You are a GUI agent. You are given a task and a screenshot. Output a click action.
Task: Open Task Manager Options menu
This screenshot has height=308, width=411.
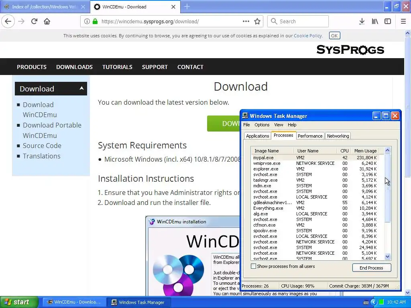click(x=262, y=125)
